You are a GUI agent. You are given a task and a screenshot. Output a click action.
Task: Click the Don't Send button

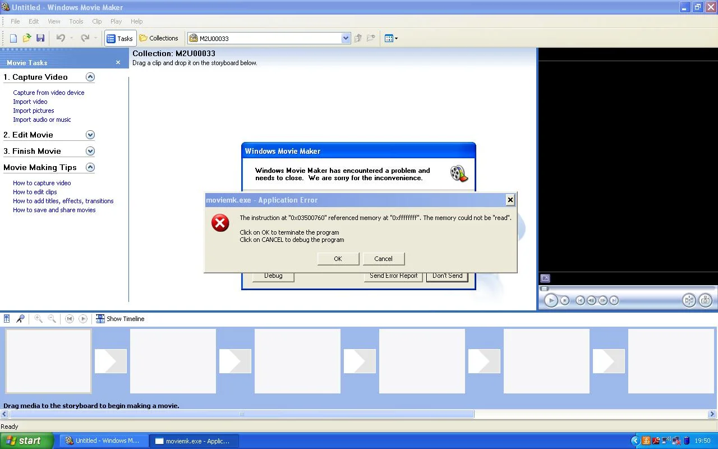(x=448, y=276)
